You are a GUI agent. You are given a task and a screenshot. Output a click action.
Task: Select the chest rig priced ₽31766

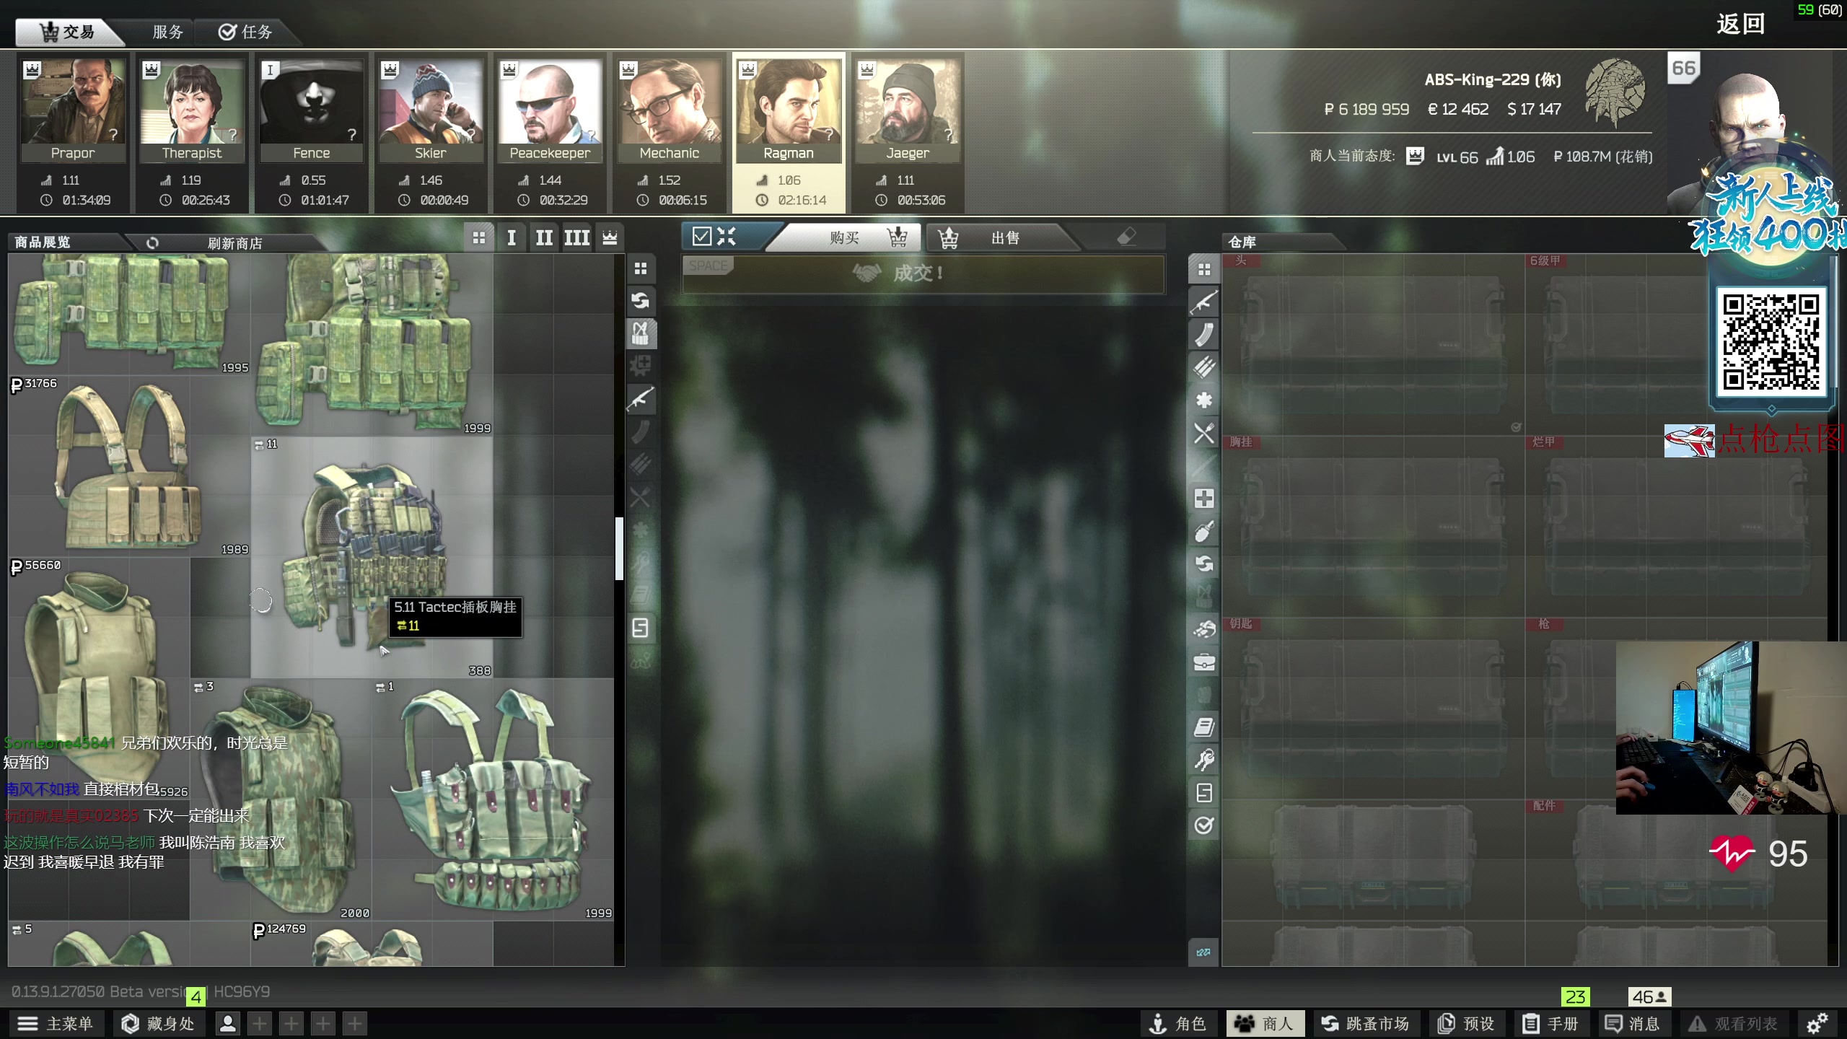coord(130,468)
